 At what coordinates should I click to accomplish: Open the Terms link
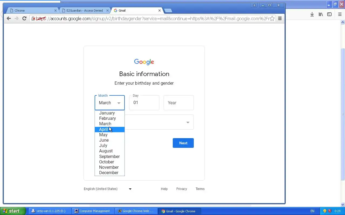(x=200, y=189)
